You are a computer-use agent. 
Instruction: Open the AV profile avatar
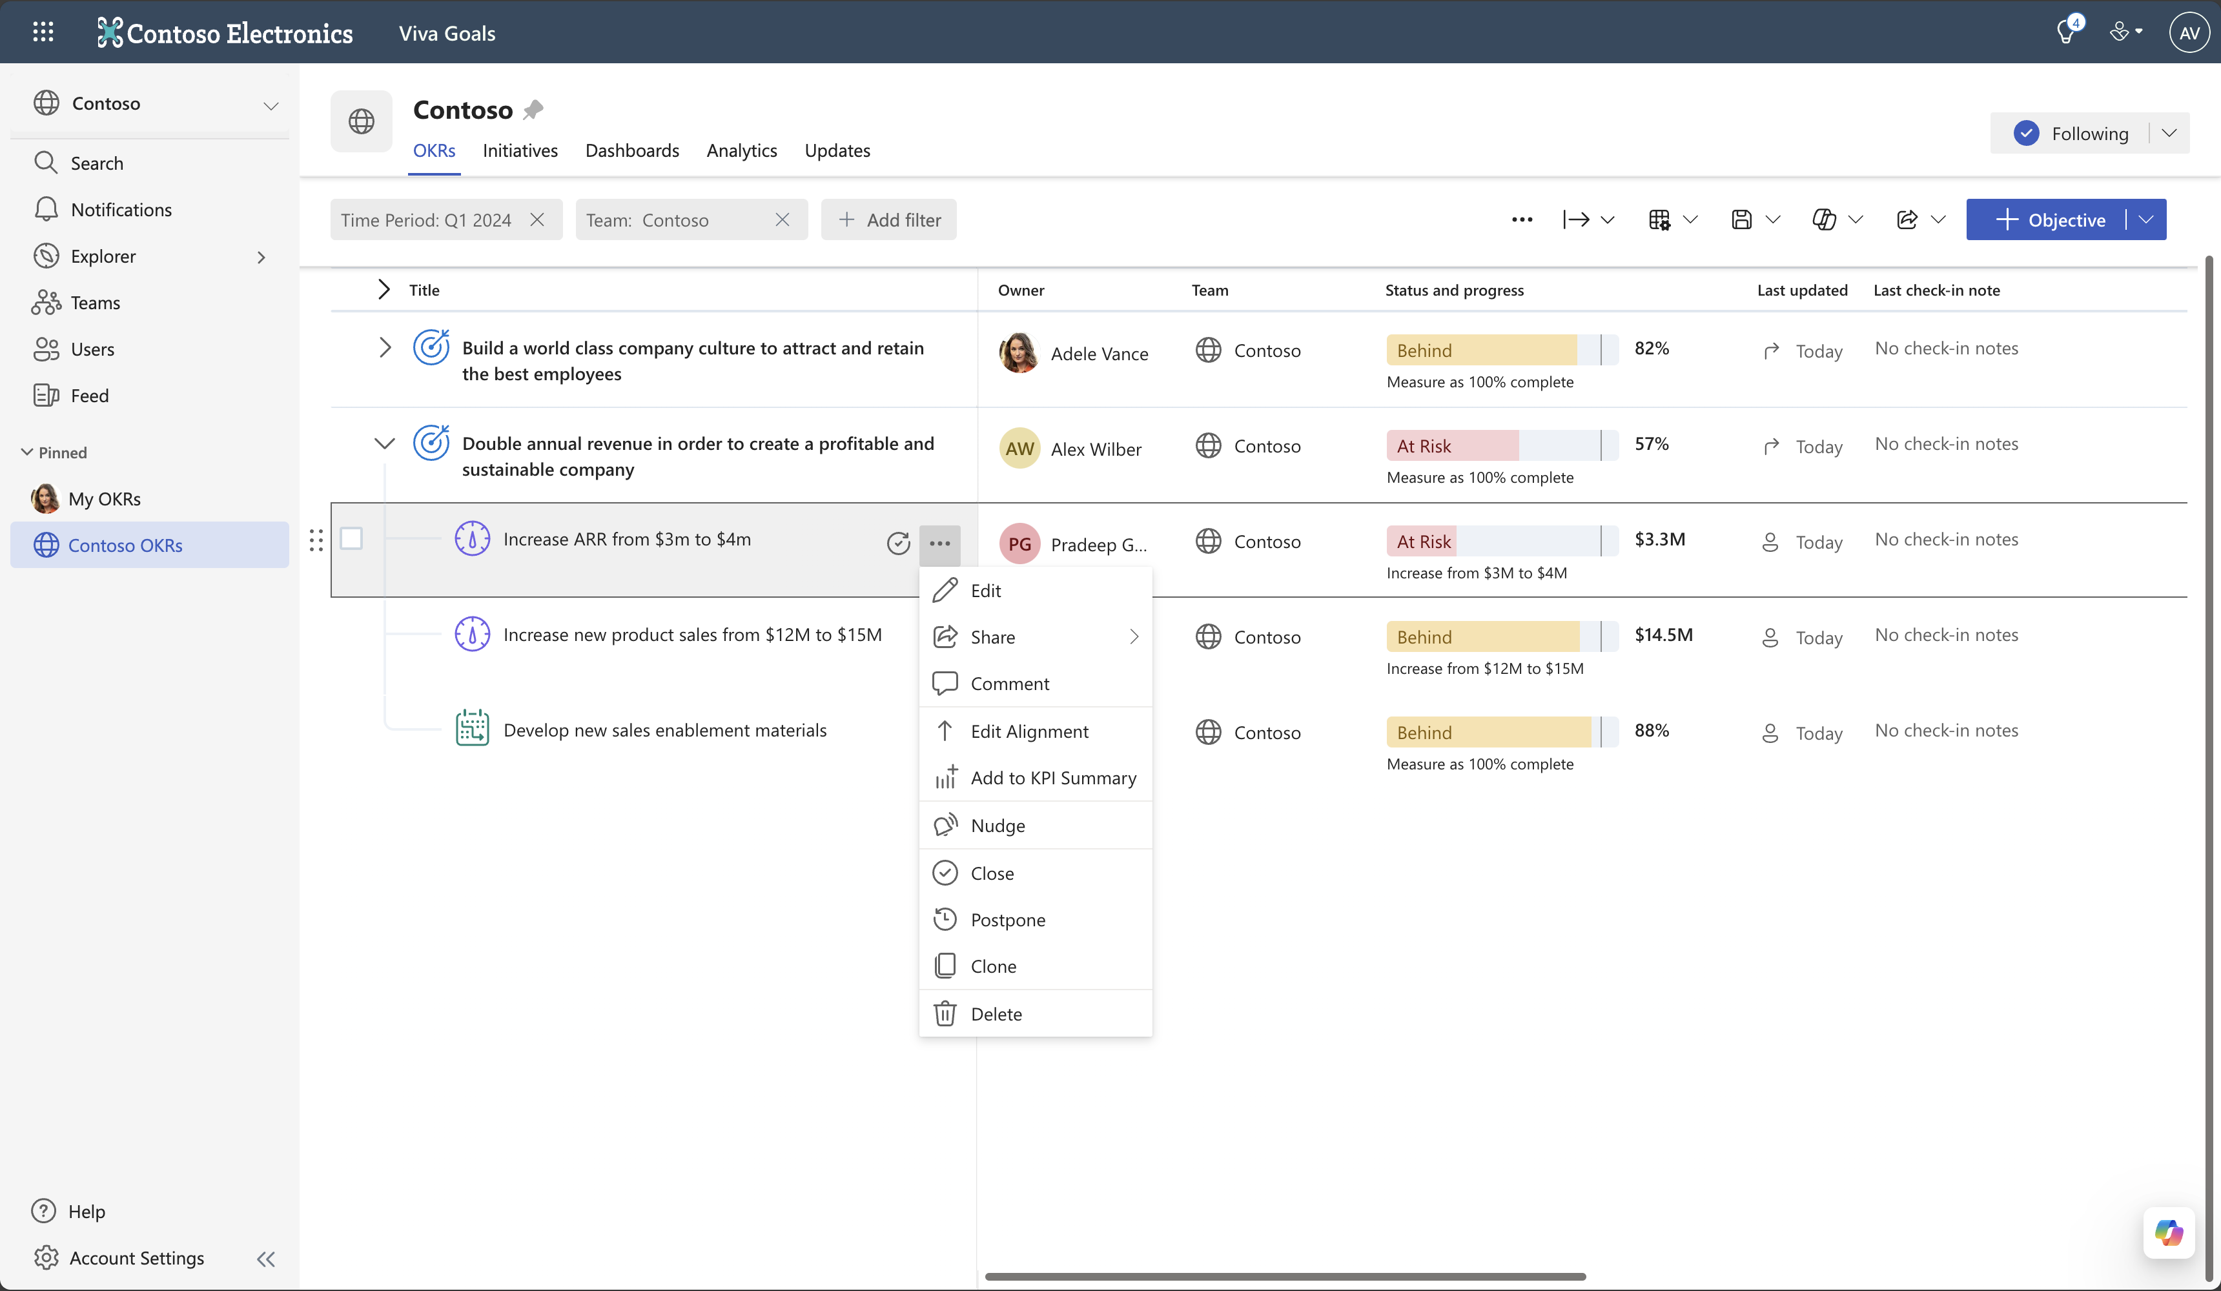tap(2189, 33)
